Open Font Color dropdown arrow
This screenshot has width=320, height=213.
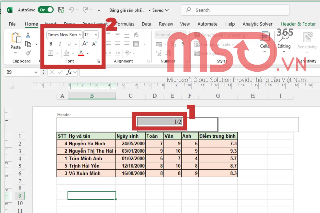point(88,53)
